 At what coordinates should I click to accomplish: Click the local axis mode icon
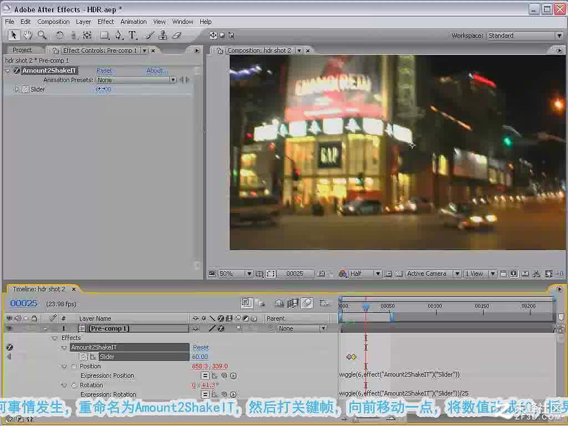point(213,35)
